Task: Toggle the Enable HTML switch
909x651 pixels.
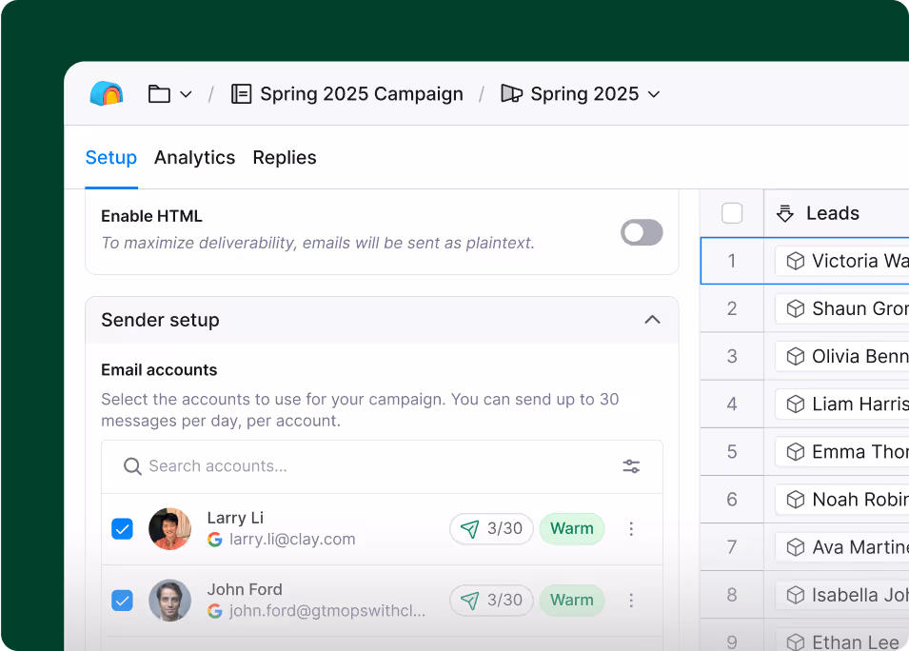Action: coord(642,232)
